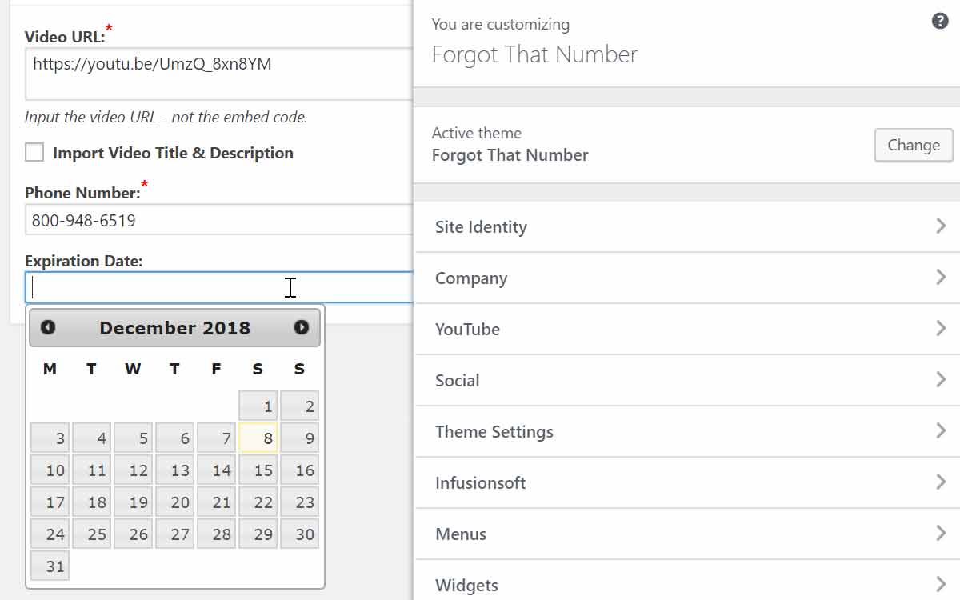Go to next month in calendar
The image size is (960, 600).
point(302,327)
